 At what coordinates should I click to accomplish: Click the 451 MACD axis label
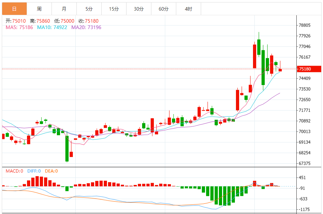point(302,178)
